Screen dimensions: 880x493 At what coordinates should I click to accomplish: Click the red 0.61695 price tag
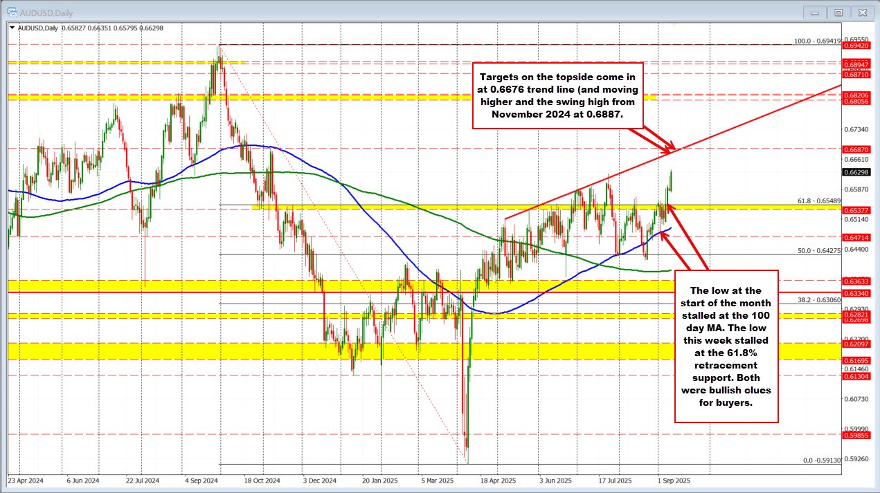tap(856, 360)
